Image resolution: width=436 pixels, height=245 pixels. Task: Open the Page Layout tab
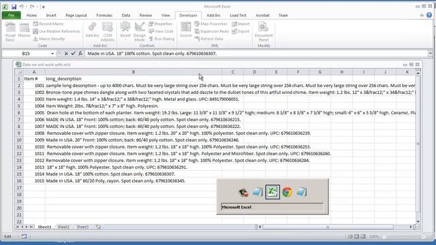(x=76, y=15)
